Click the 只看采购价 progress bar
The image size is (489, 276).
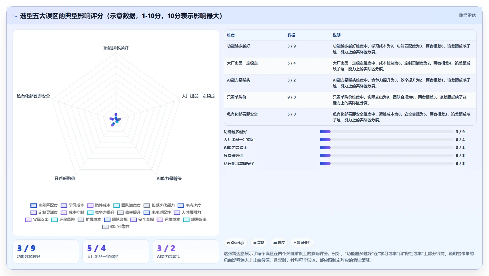coord(386,156)
